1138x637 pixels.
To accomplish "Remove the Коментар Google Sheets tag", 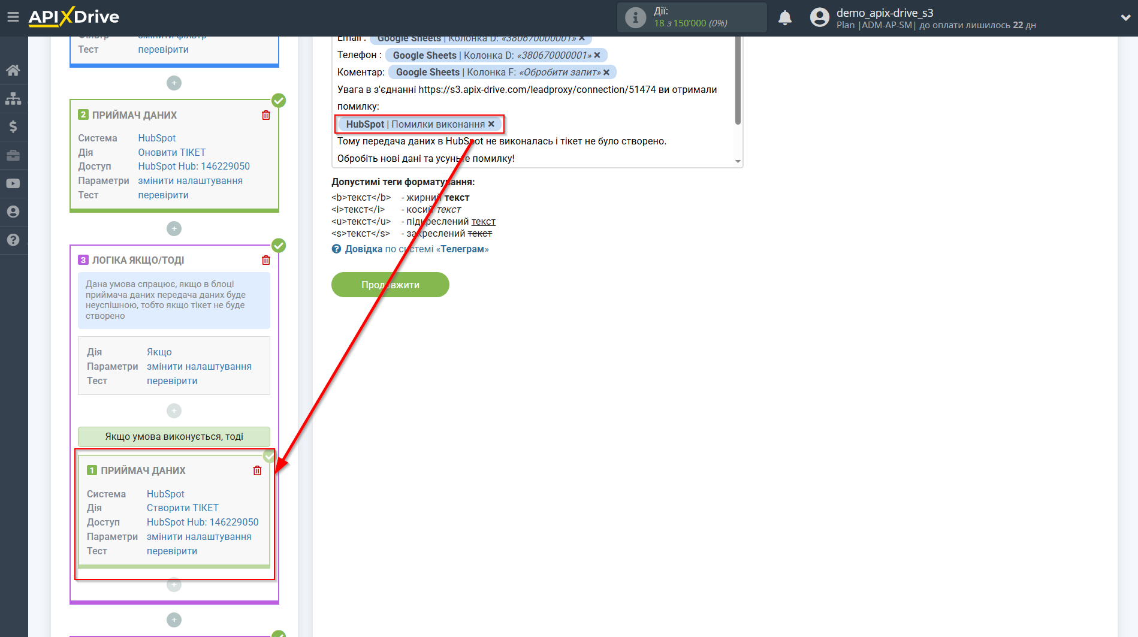I will 606,73.
